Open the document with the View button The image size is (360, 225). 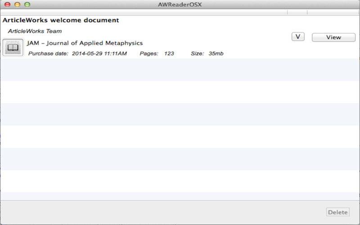click(x=333, y=37)
